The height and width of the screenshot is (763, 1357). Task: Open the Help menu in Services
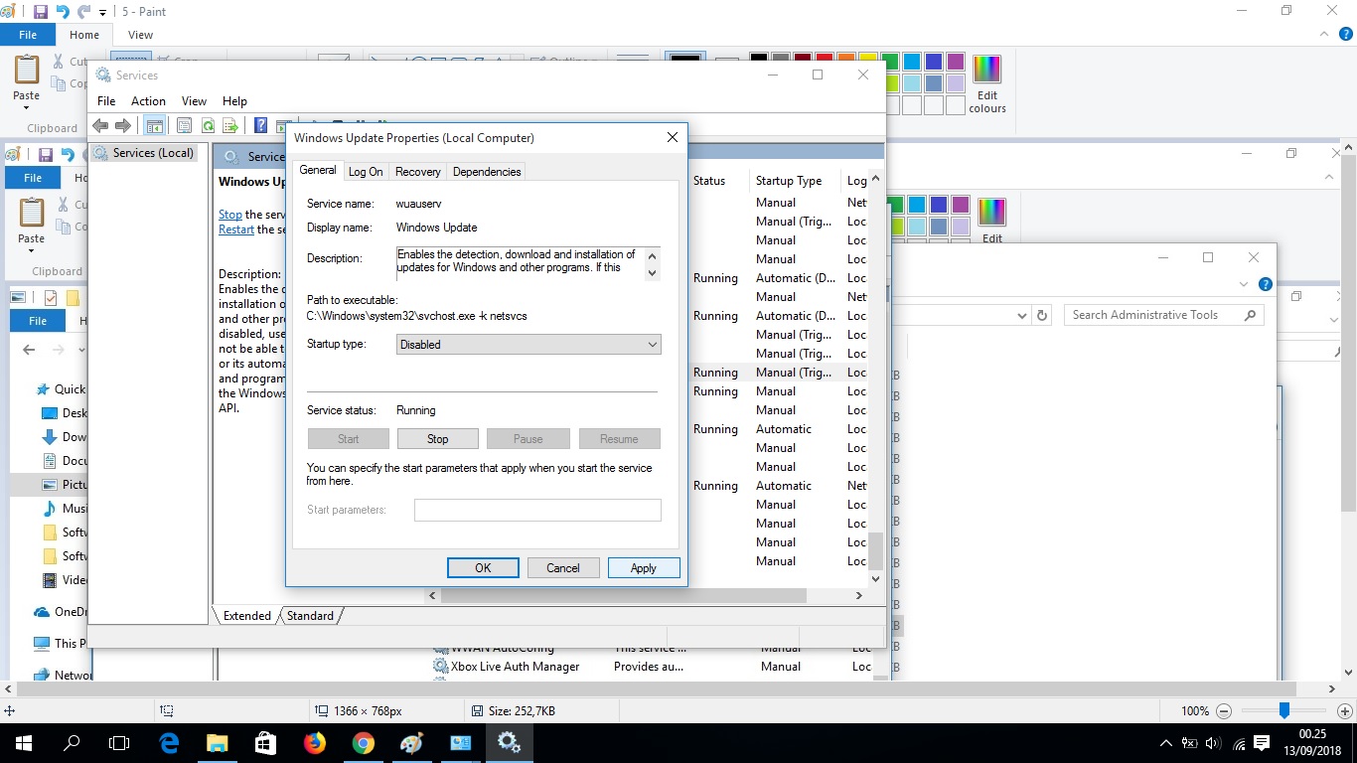pos(234,101)
